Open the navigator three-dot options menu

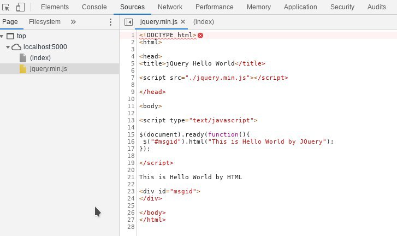coord(110,22)
